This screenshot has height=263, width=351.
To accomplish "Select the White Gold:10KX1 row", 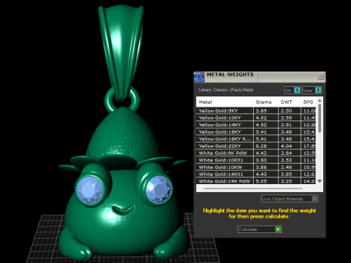I will 256,160.
